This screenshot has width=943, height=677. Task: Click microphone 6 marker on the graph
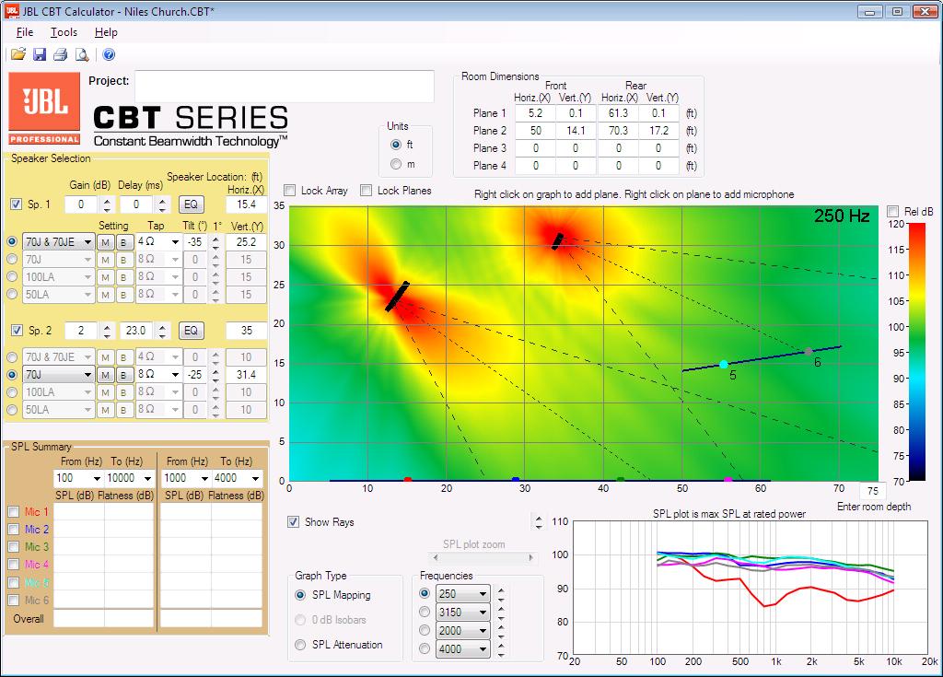(809, 351)
